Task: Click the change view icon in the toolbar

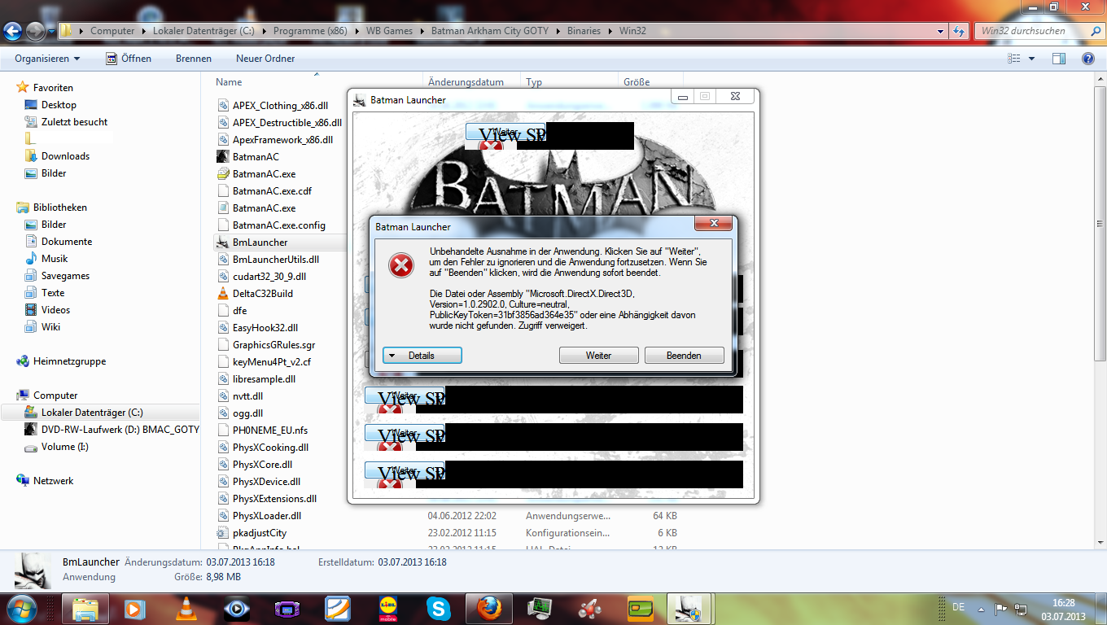Action: coord(1014,59)
